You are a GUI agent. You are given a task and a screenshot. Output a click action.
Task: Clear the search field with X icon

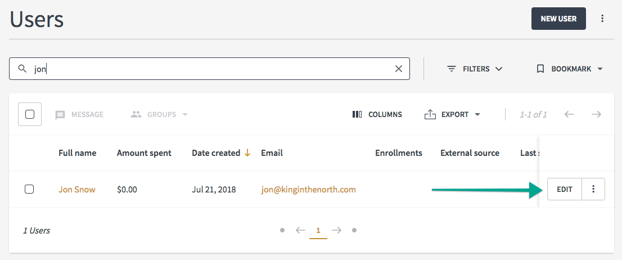pos(399,69)
